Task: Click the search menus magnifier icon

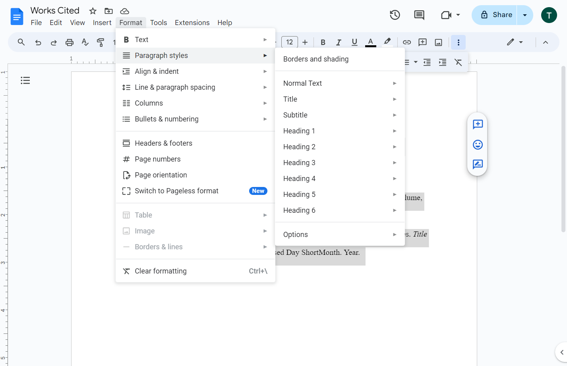Action: (x=21, y=42)
